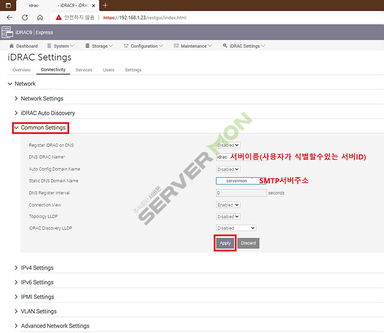Open the browser home page icon

click(40, 17)
